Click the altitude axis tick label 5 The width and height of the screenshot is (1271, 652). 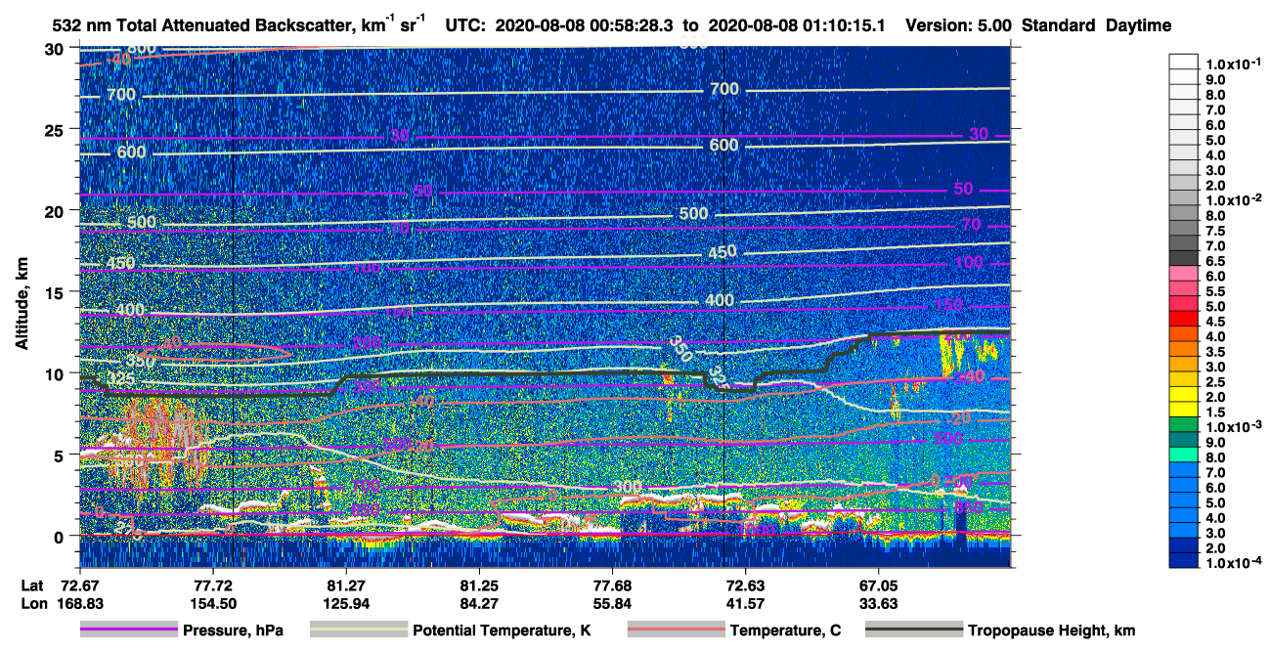[61, 455]
